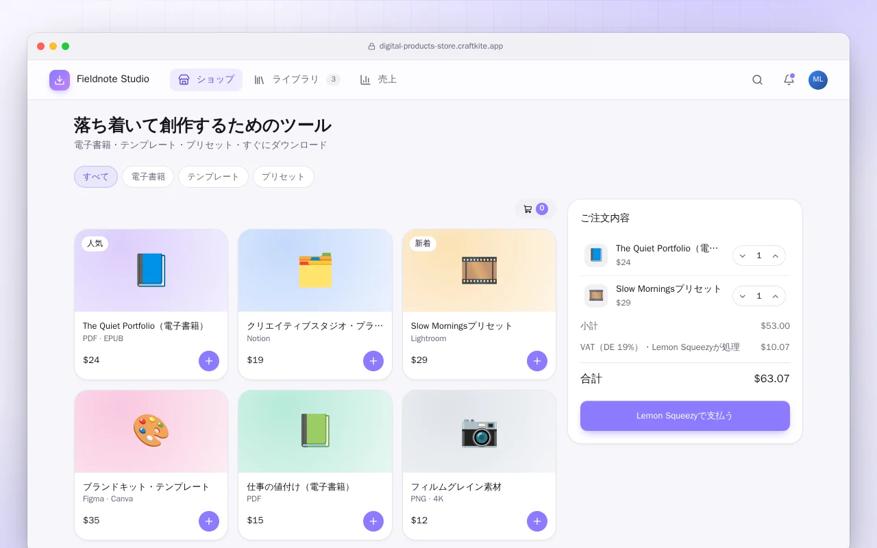The image size is (877, 548).
Task: Open notifications bell icon
Action: pos(789,80)
